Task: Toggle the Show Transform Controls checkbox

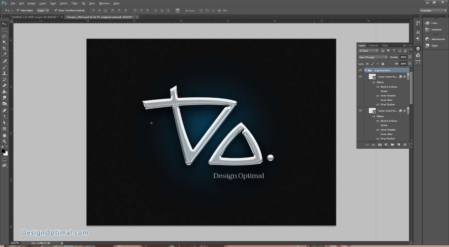Action: [56, 10]
